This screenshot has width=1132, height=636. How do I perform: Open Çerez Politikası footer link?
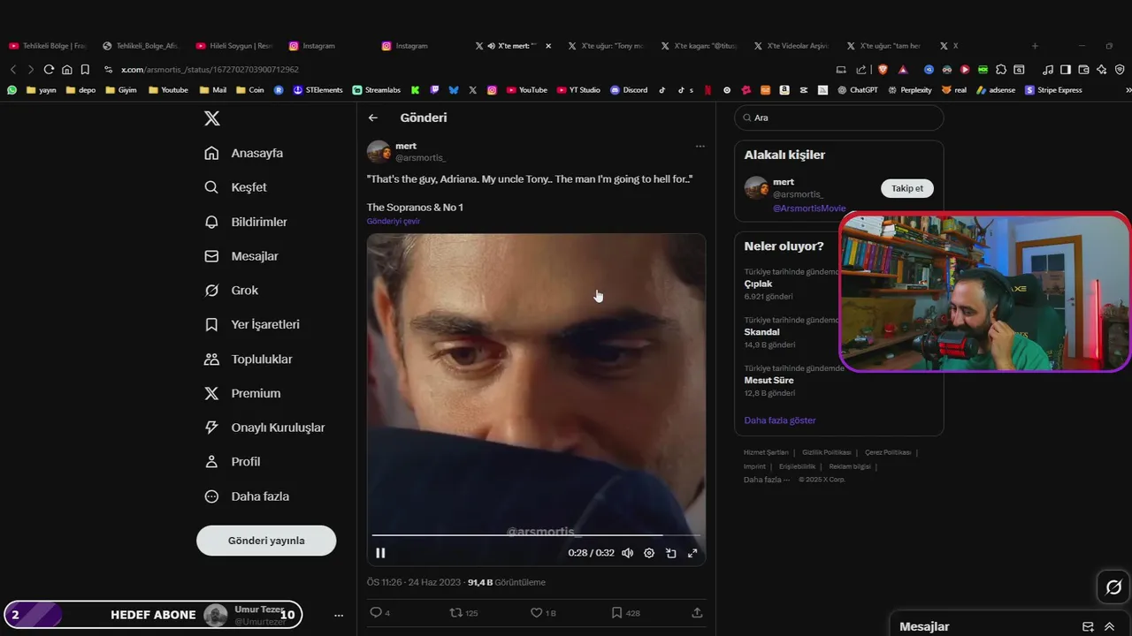click(x=888, y=452)
